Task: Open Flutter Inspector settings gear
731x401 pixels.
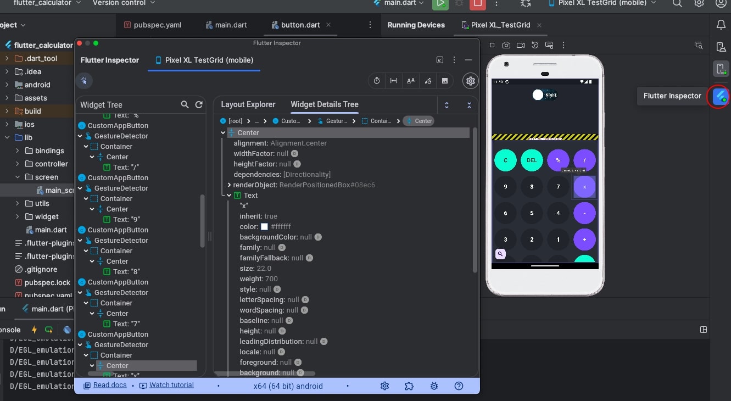Action: point(470,81)
